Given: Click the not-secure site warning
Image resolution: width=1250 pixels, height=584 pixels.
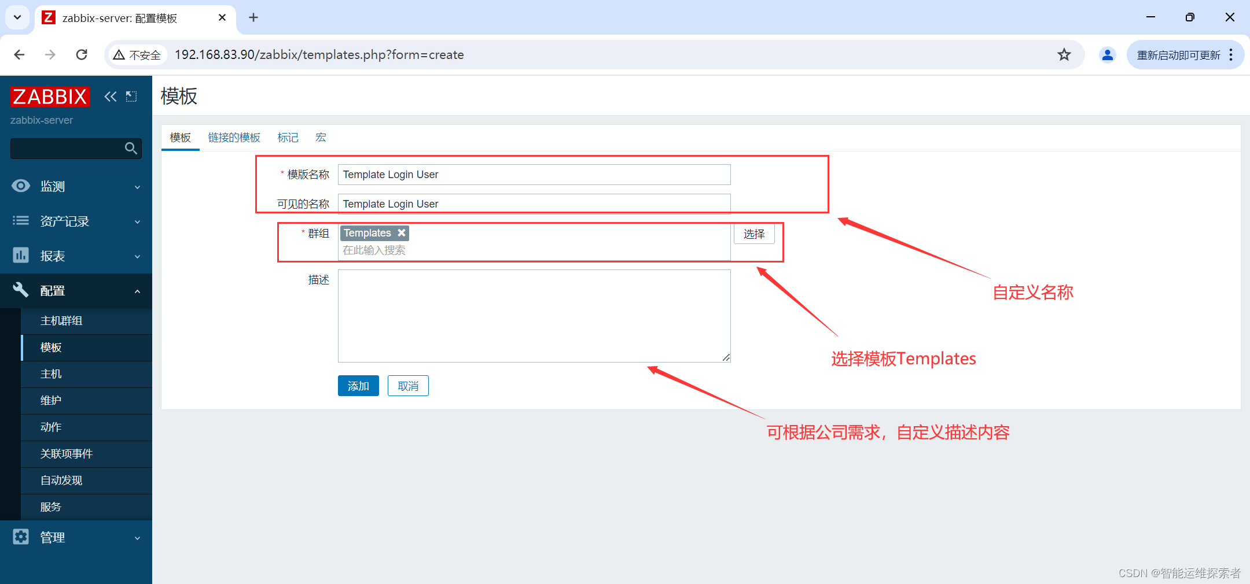Looking at the screenshot, I should pyautogui.click(x=137, y=55).
